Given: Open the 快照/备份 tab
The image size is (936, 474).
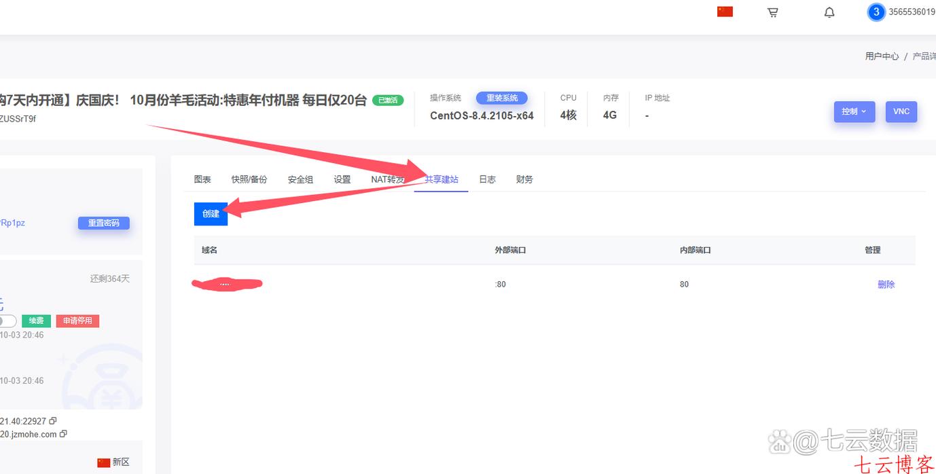Looking at the screenshot, I should [249, 179].
